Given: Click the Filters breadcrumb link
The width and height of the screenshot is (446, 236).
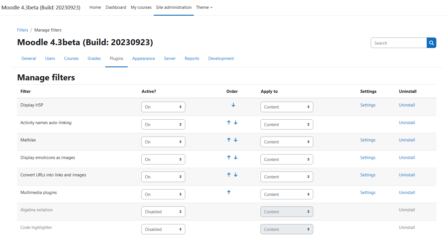Looking at the screenshot, I should [22, 30].
